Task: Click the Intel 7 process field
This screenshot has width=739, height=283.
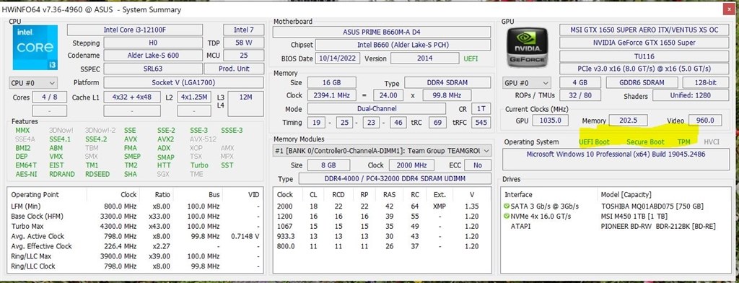Action: click(243, 30)
